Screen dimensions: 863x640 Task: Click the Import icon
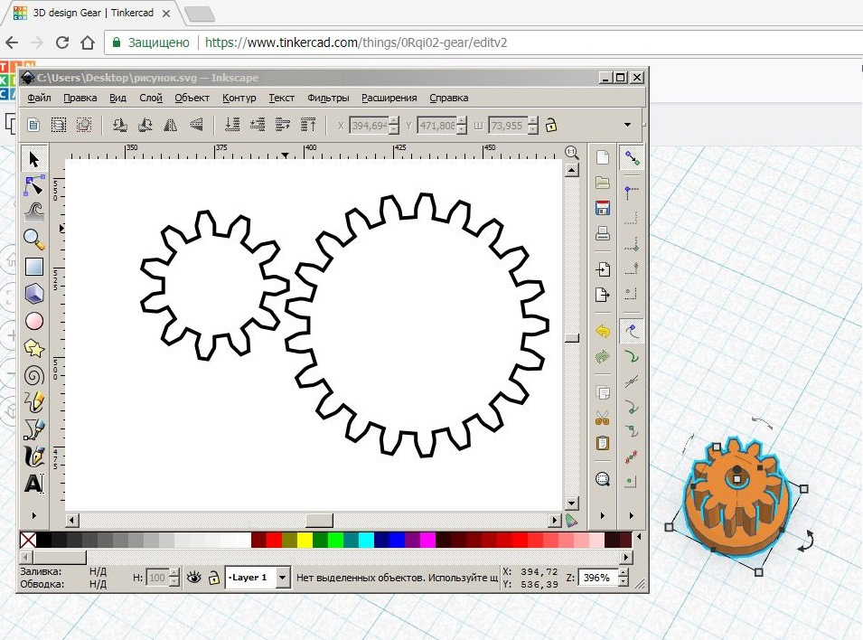[x=603, y=269]
